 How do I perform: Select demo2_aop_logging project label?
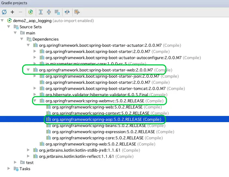click(x=32, y=21)
